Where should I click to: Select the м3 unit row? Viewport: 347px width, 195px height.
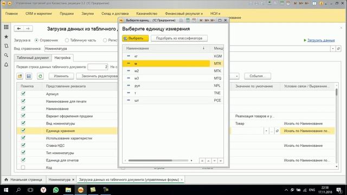172,78
